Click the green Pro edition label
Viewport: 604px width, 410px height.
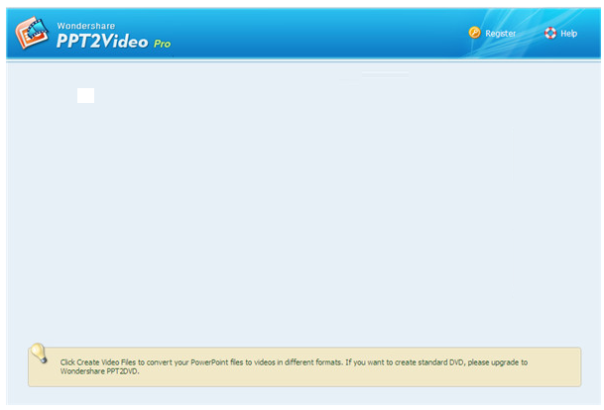(162, 44)
